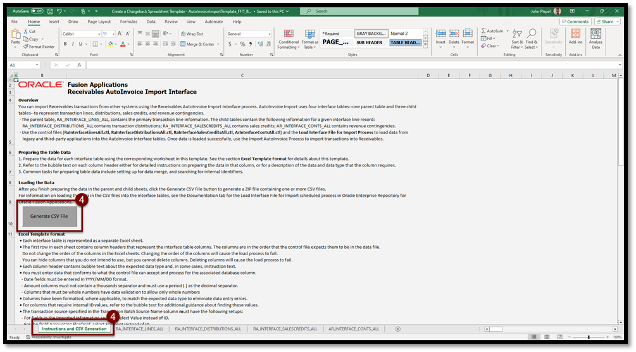Click the Generate CSV File button
The image size is (636, 352).
coord(49,217)
